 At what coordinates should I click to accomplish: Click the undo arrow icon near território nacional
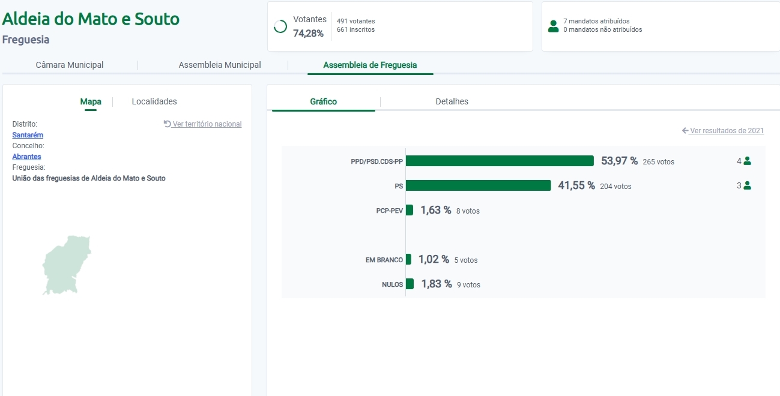168,124
